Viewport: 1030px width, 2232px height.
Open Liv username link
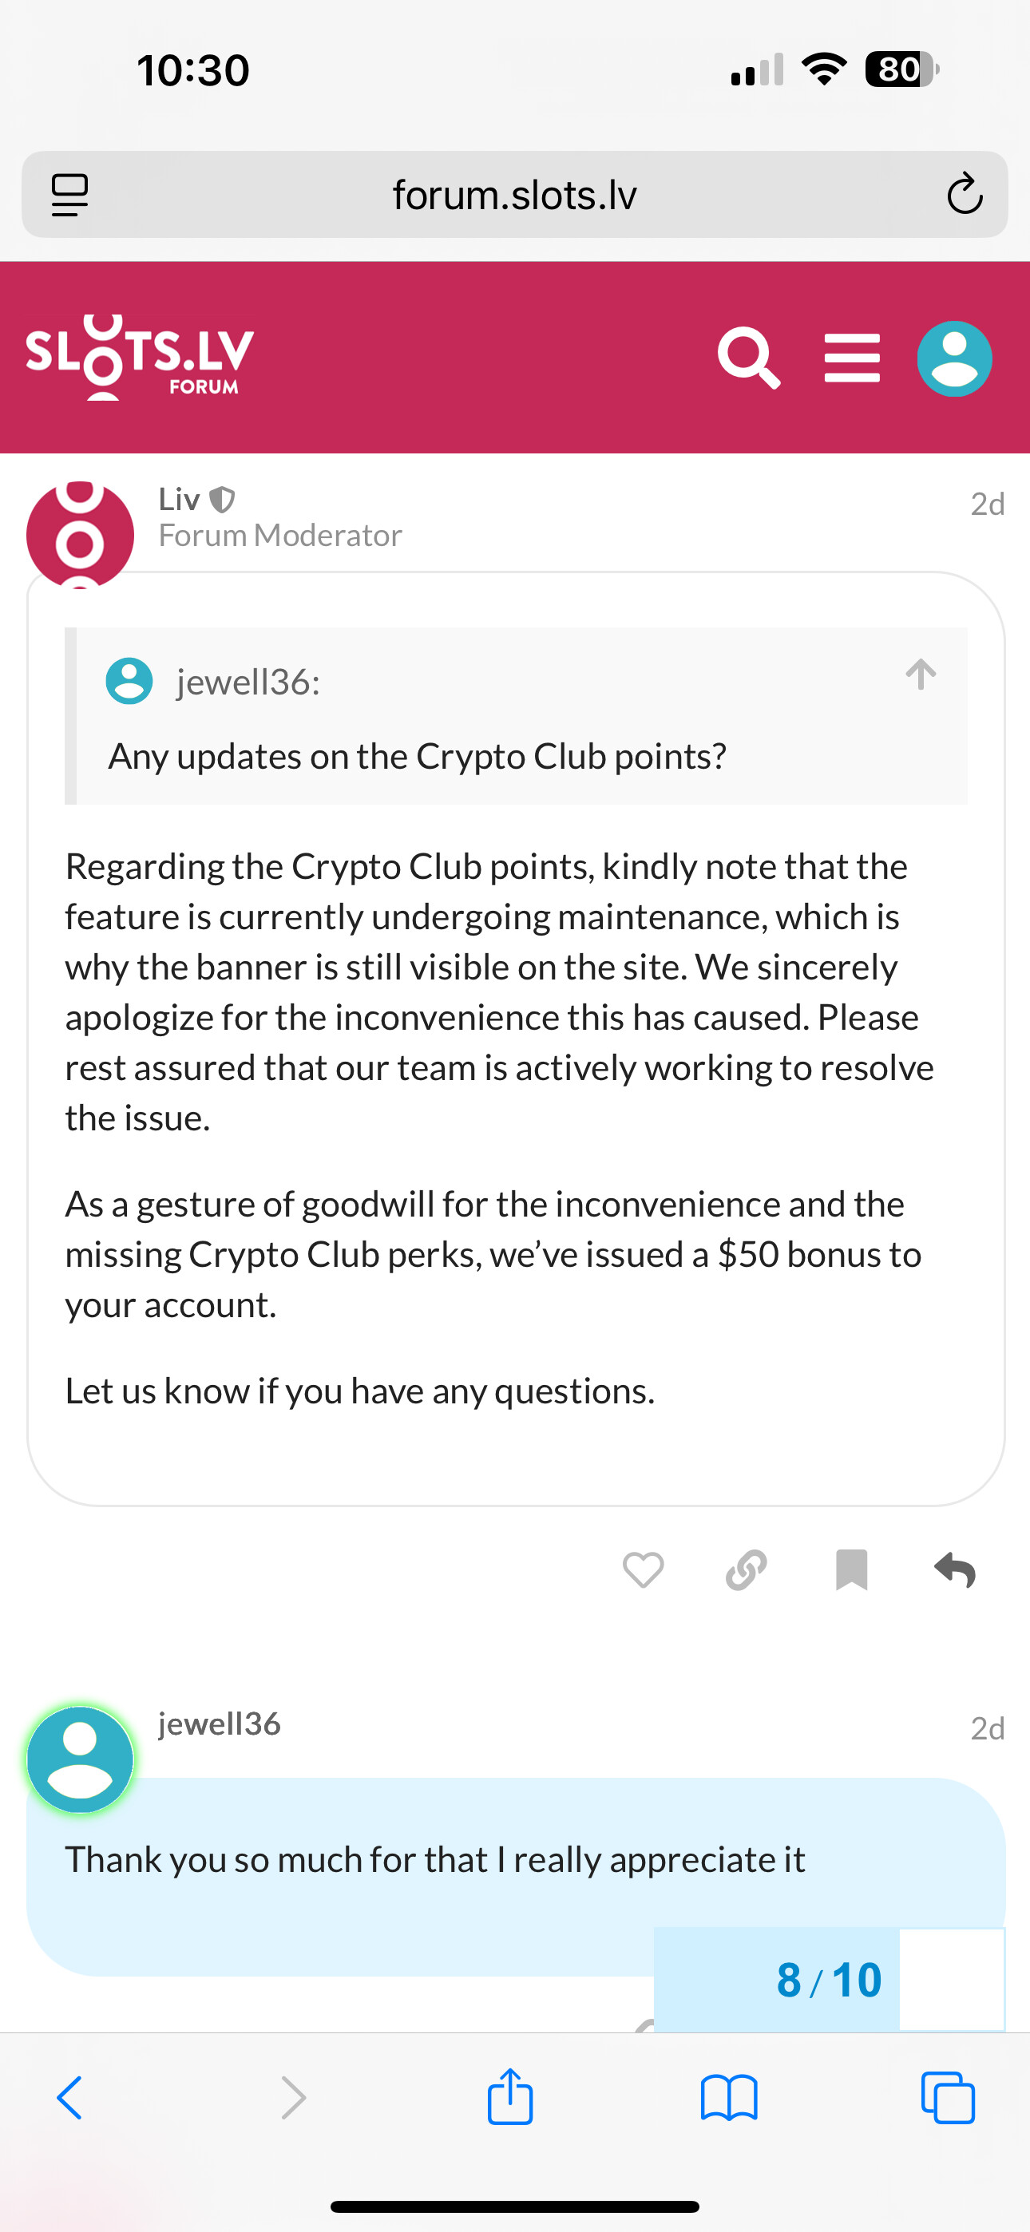click(180, 499)
